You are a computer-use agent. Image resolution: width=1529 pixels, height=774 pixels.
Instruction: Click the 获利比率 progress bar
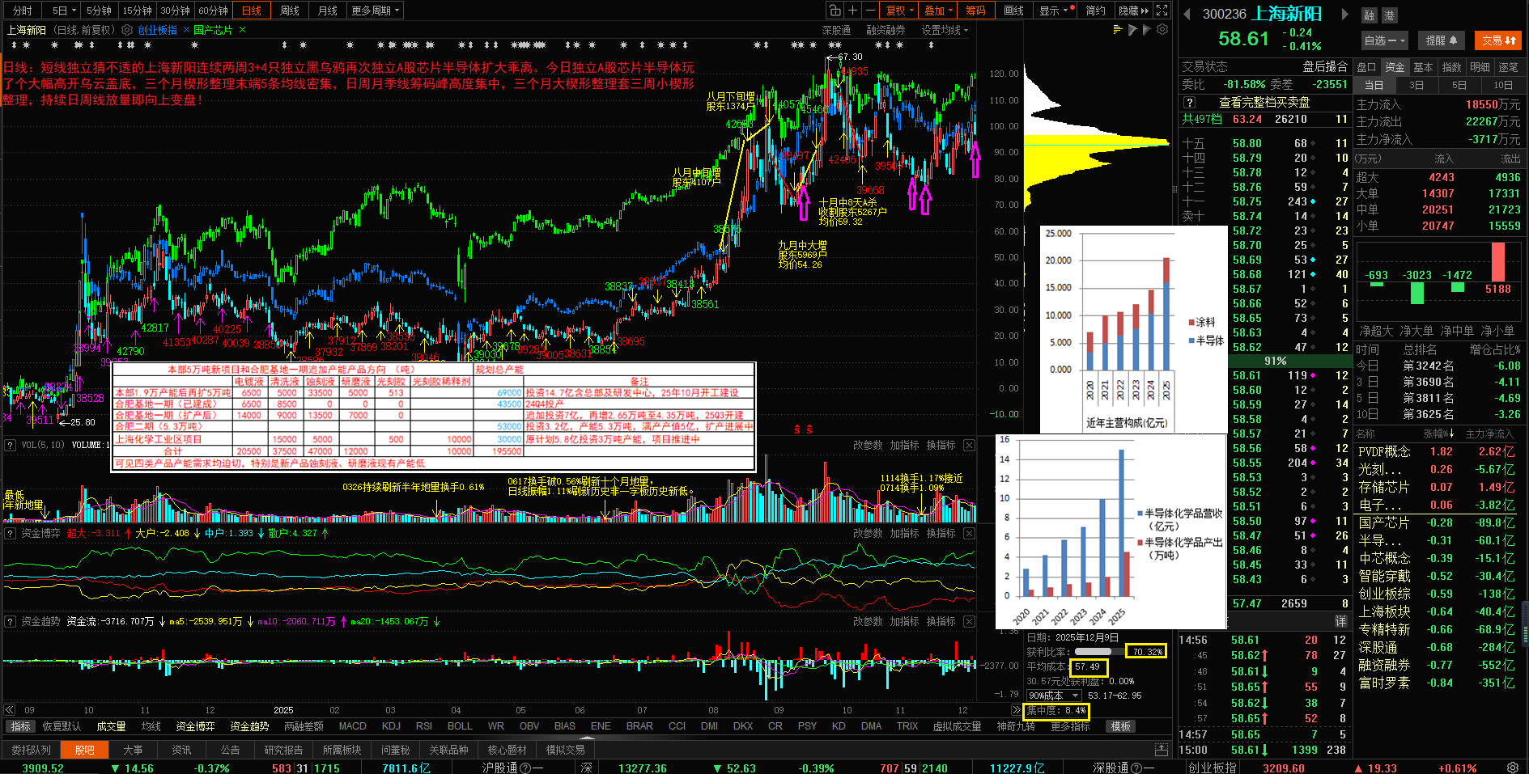pos(1098,652)
